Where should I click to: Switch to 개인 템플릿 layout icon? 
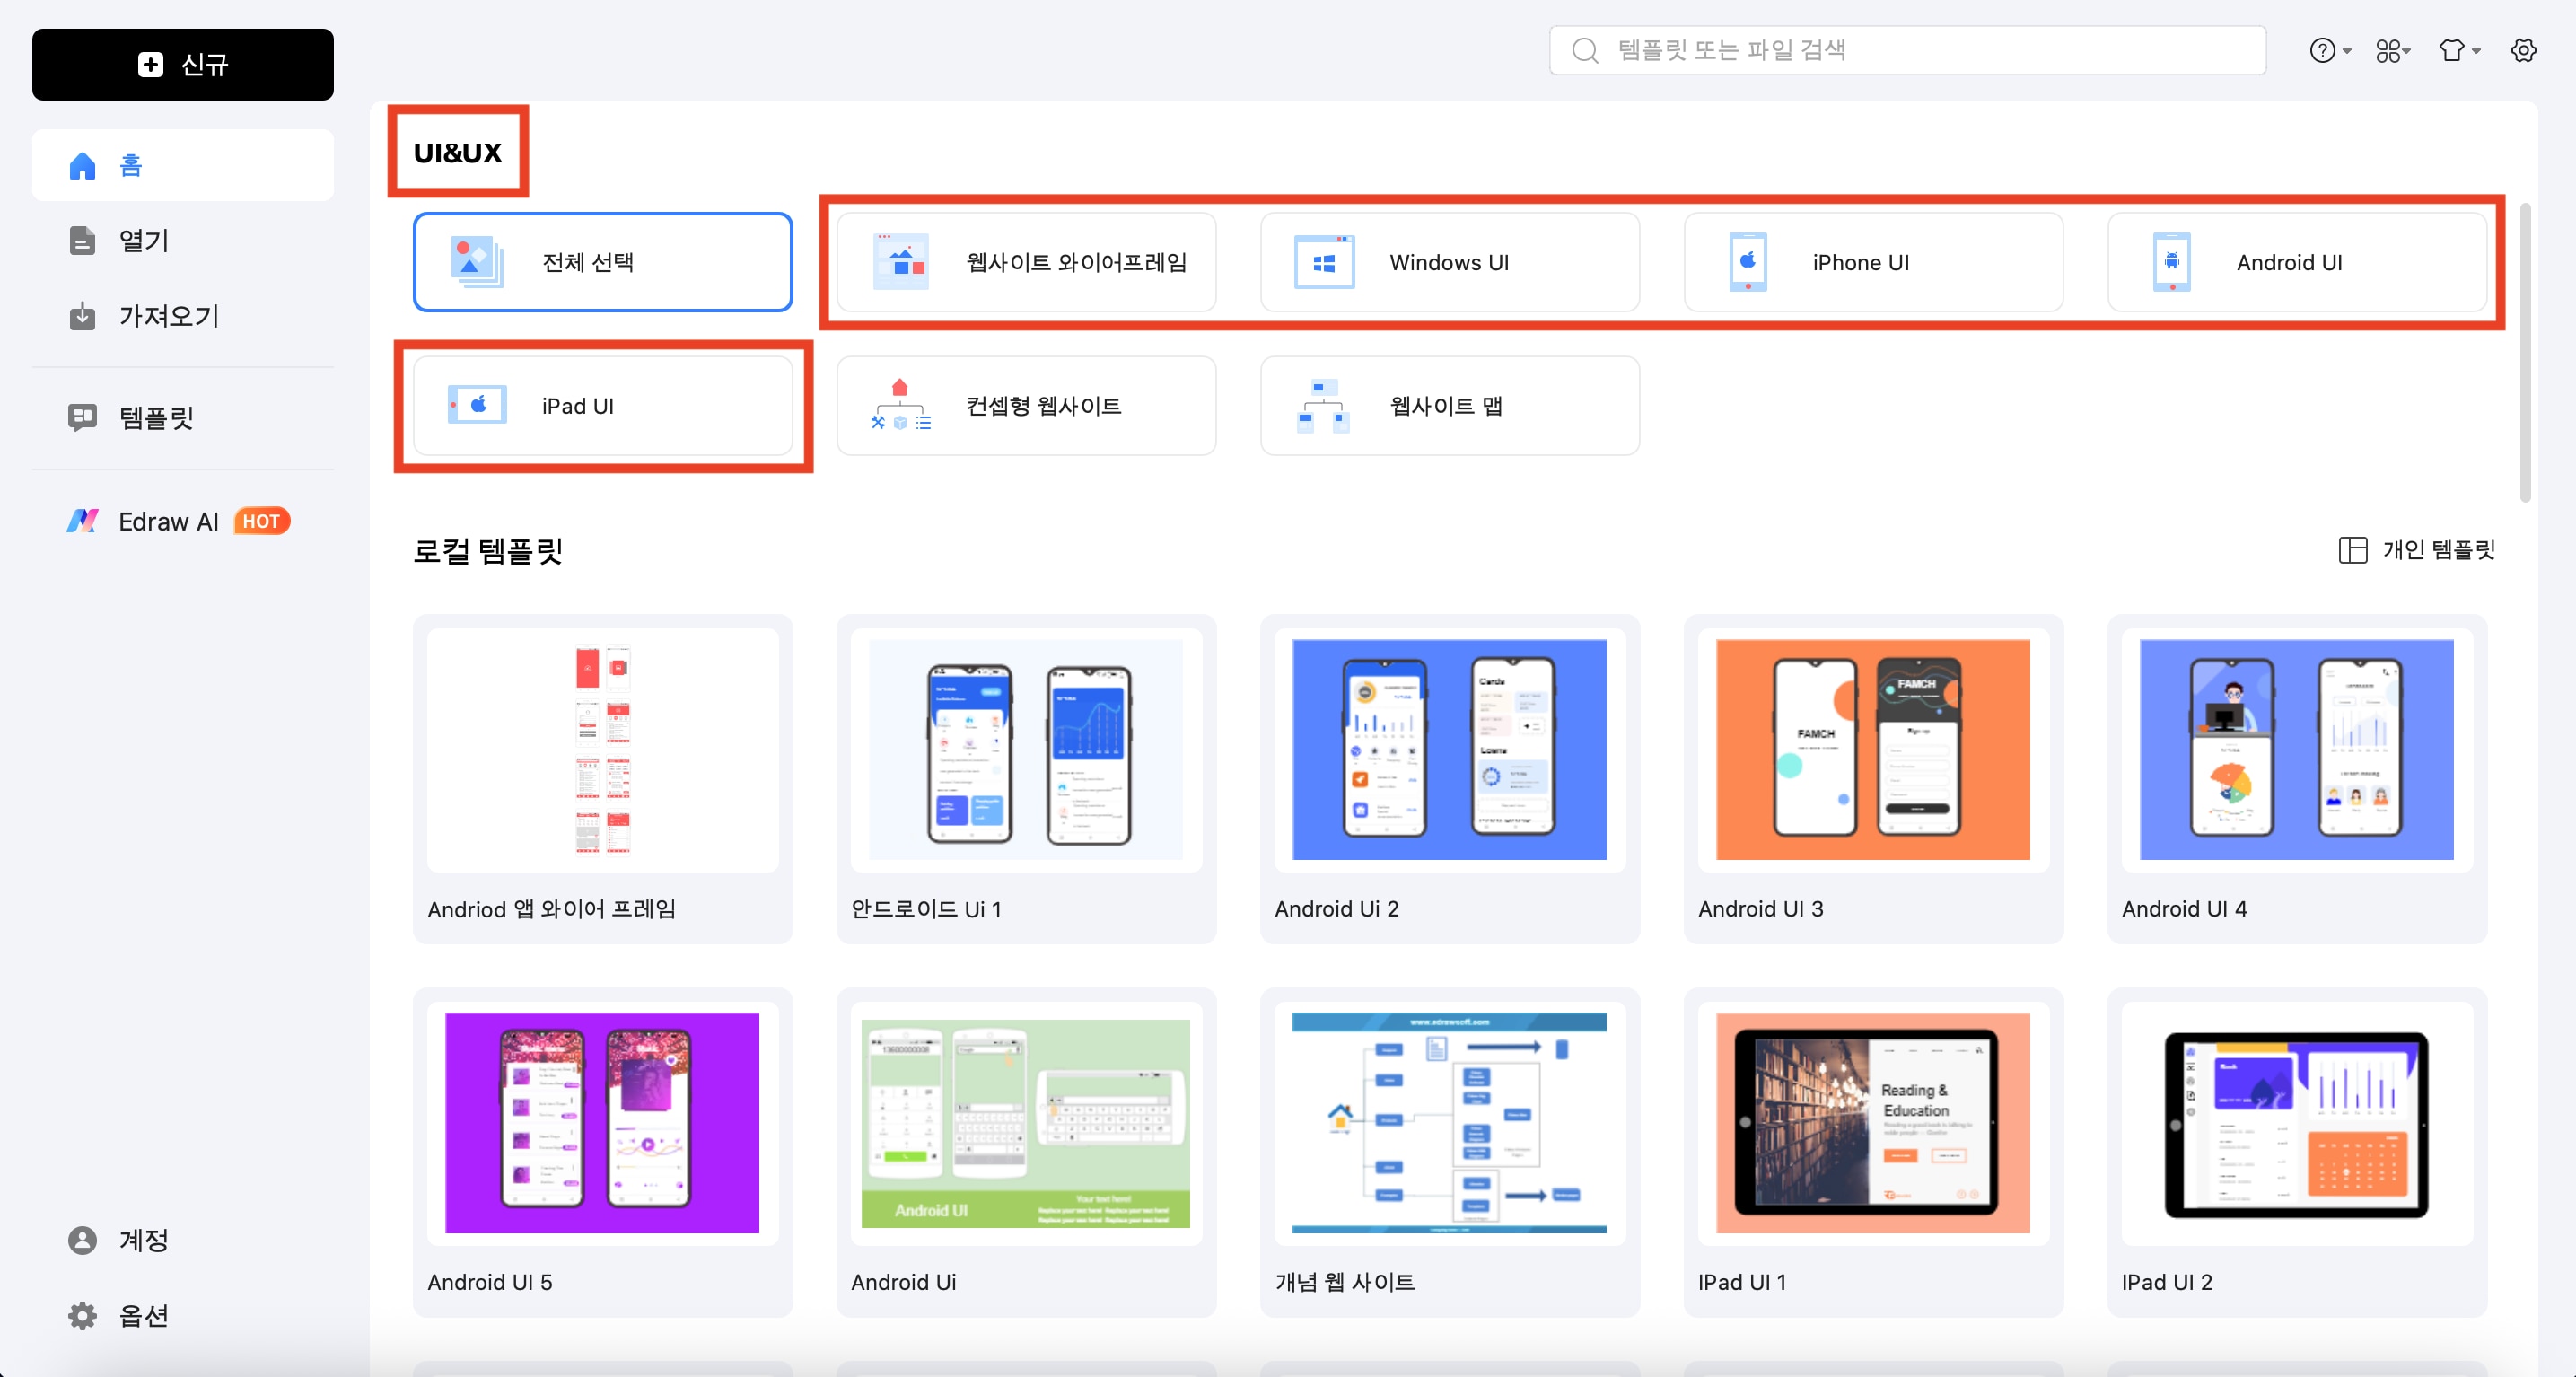(x=2352, y=550)
